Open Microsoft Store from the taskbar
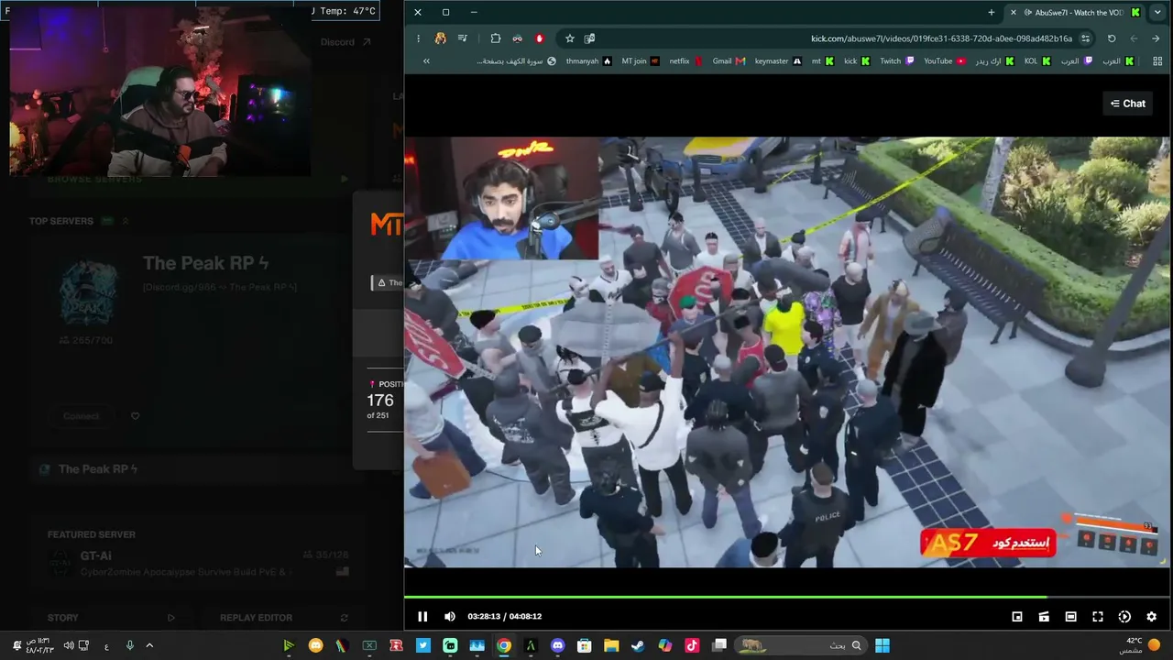1173x660 pixels. 585,645
